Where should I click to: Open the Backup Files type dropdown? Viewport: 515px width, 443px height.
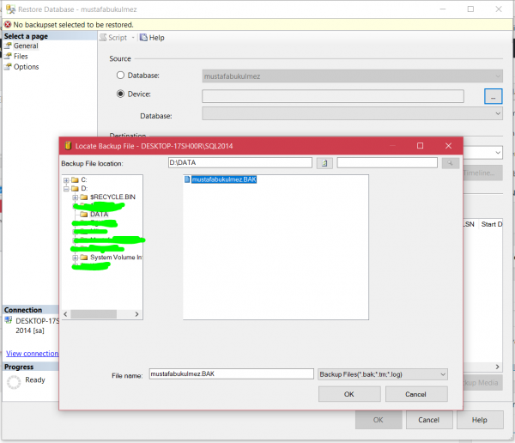pyautogui.click(x=383, y=374)
